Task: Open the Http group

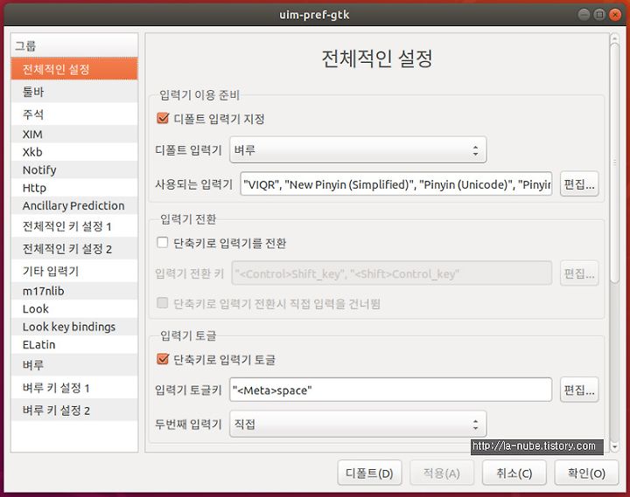Action: pyautogui.click(x=74, y=188)
